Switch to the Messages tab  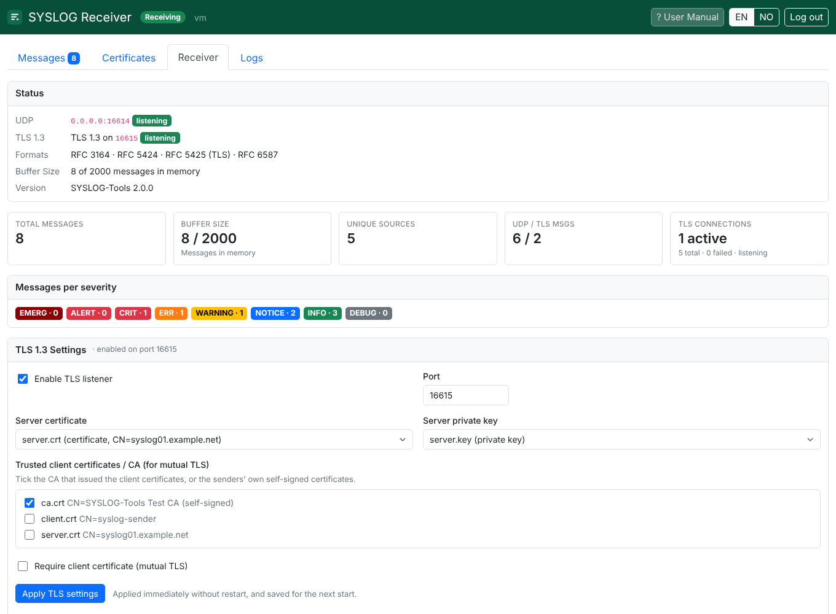[x=49, y=58]
